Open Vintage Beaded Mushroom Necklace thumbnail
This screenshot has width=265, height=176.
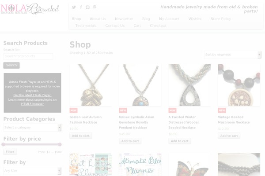239,85
